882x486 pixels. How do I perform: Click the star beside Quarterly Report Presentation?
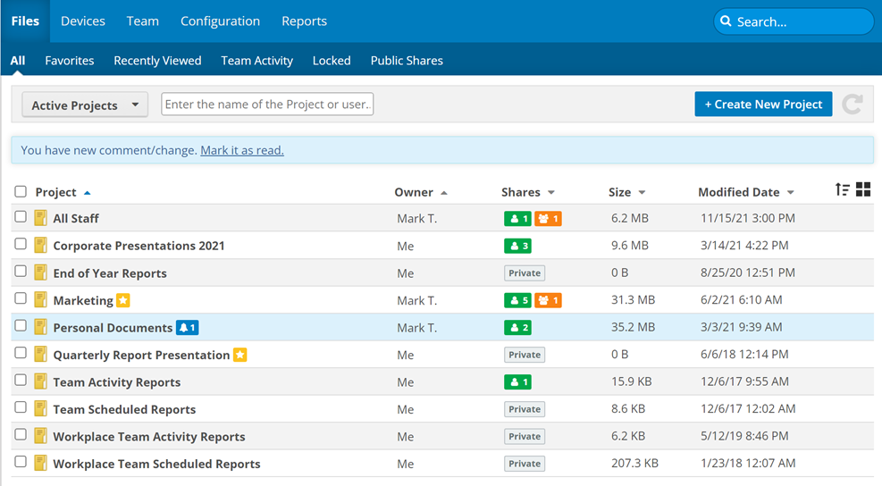pyautogui.click(x=240, y=355)
